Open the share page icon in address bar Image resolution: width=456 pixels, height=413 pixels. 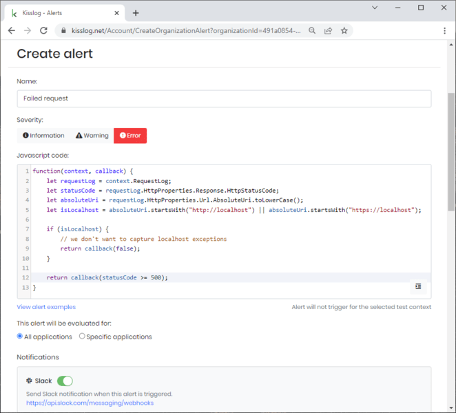point(328,31)
